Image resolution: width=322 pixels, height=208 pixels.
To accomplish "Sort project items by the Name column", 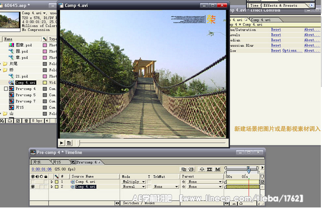I will click(x=21, y=39).
